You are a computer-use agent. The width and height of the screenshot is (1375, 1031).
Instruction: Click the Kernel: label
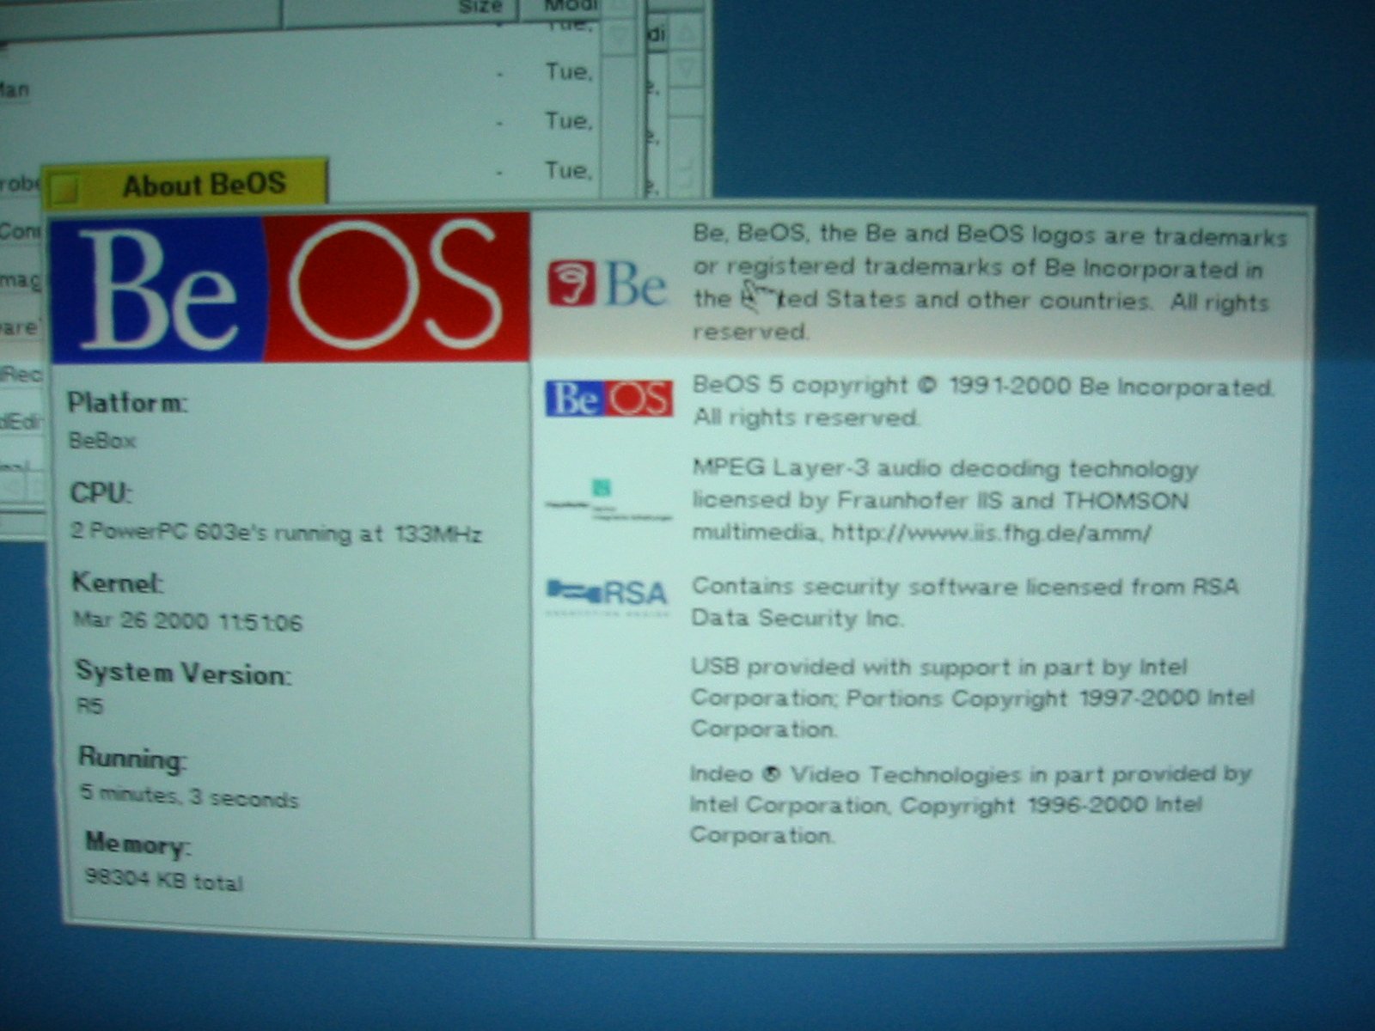coord(118,583)
